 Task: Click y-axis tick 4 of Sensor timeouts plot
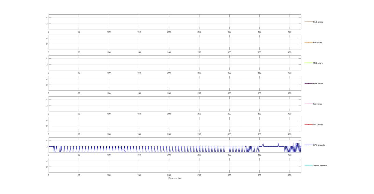(47, 161)
